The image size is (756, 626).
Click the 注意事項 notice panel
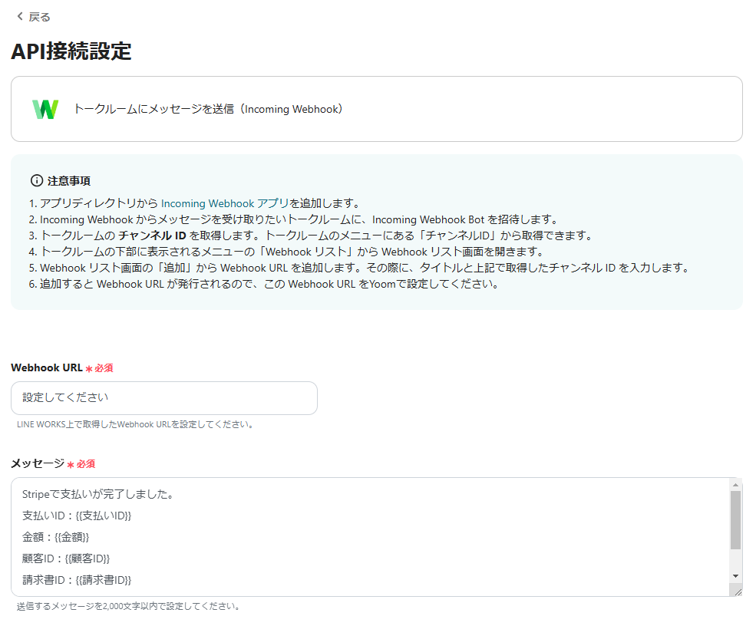pos(376,230)
